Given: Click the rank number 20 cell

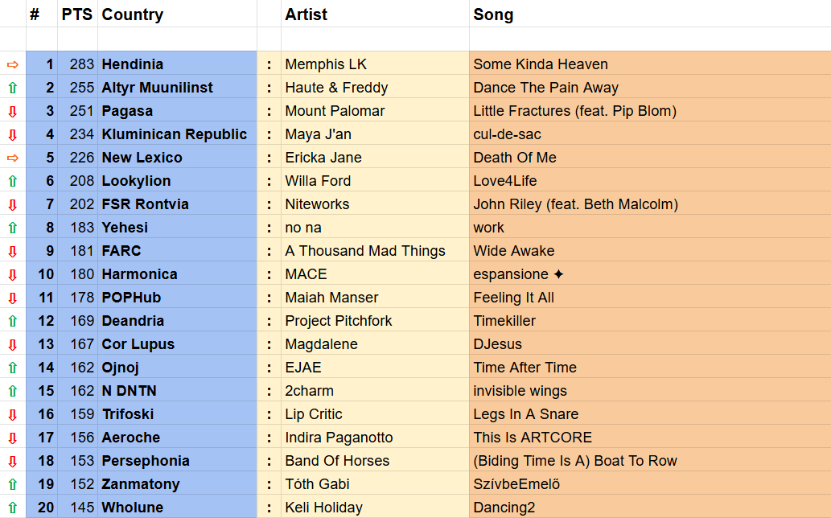Looking at the screenshot, I should point(45,508).
